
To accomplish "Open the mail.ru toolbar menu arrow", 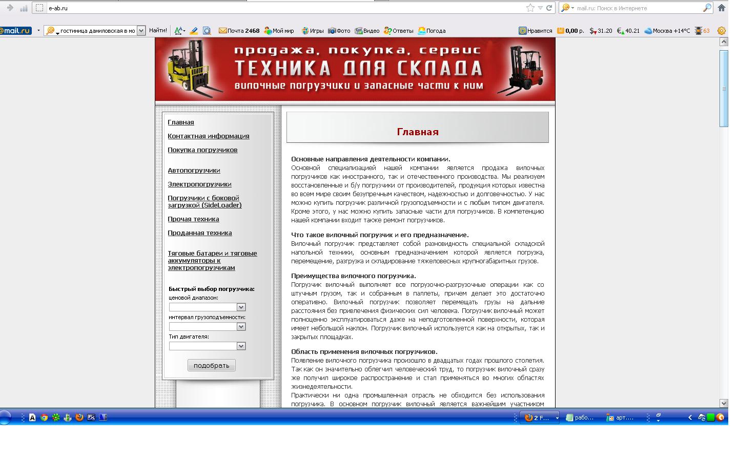I will (x=38, y=31).
